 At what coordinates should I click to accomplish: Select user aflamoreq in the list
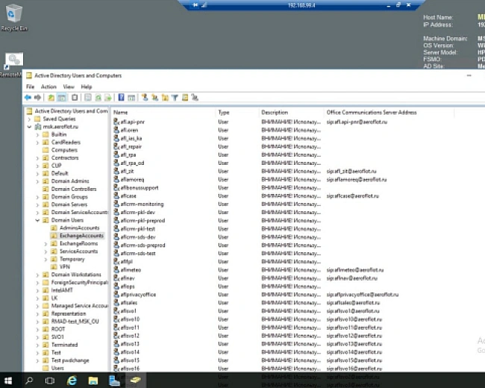[x=132, y=180]
